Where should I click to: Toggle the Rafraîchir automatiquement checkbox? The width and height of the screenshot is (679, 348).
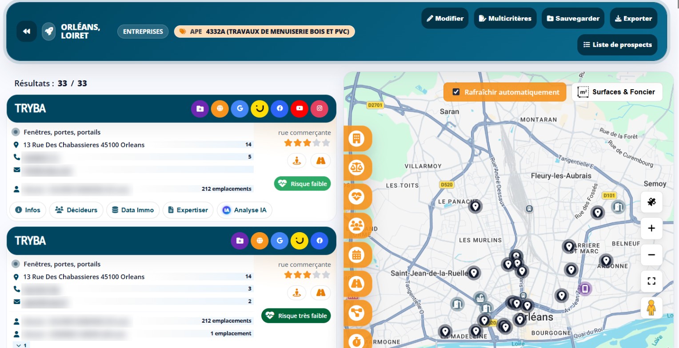455,92
